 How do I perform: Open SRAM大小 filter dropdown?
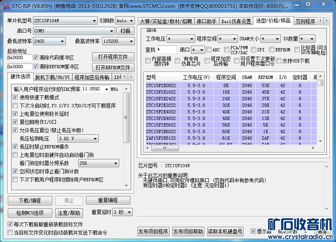(271, 39)
